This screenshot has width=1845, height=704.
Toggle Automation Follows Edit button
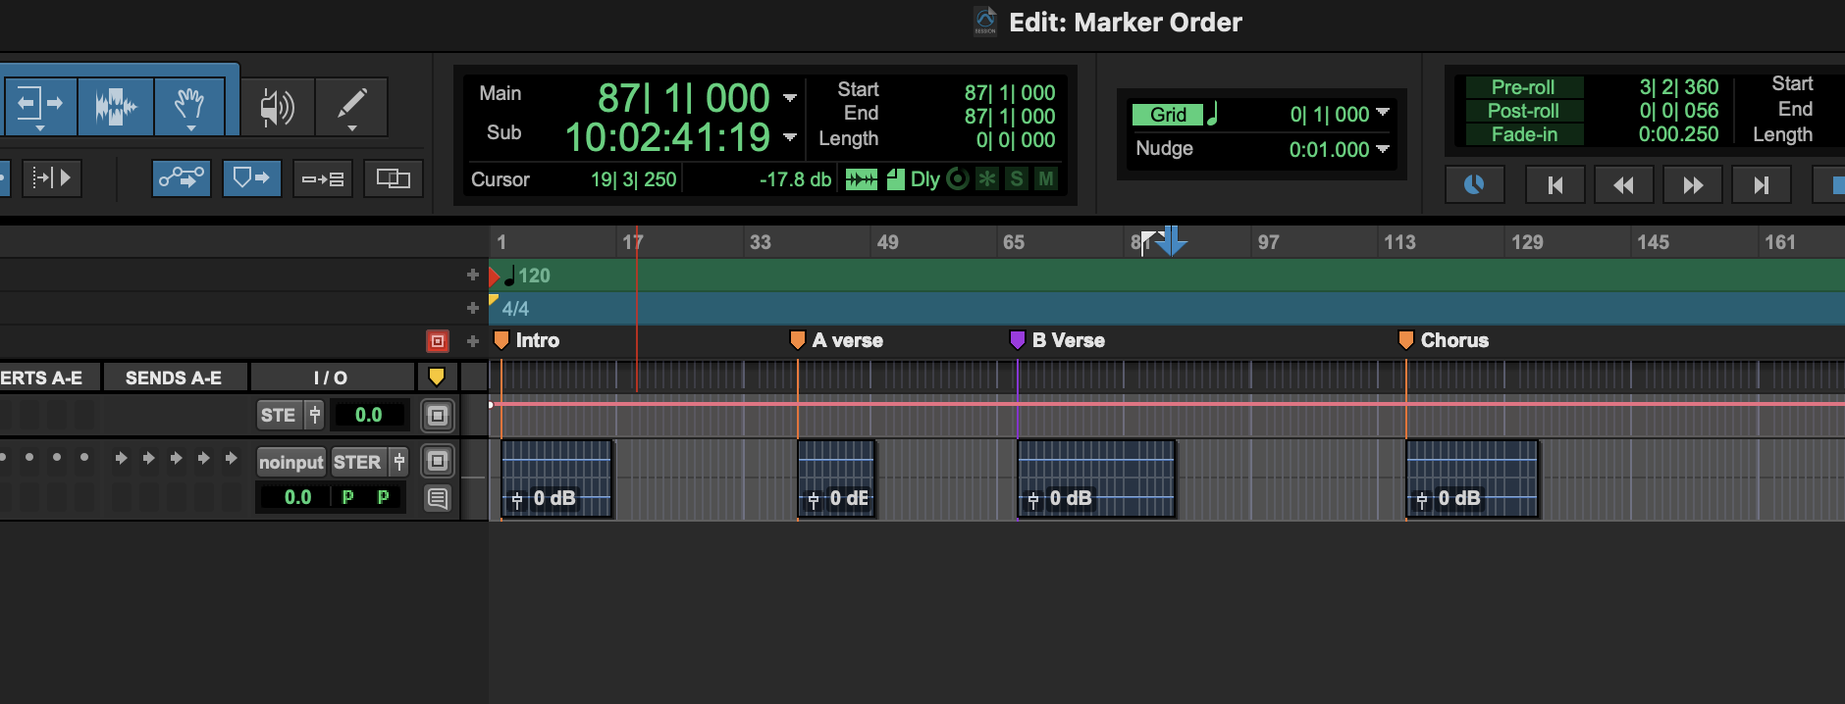[182, 178]
